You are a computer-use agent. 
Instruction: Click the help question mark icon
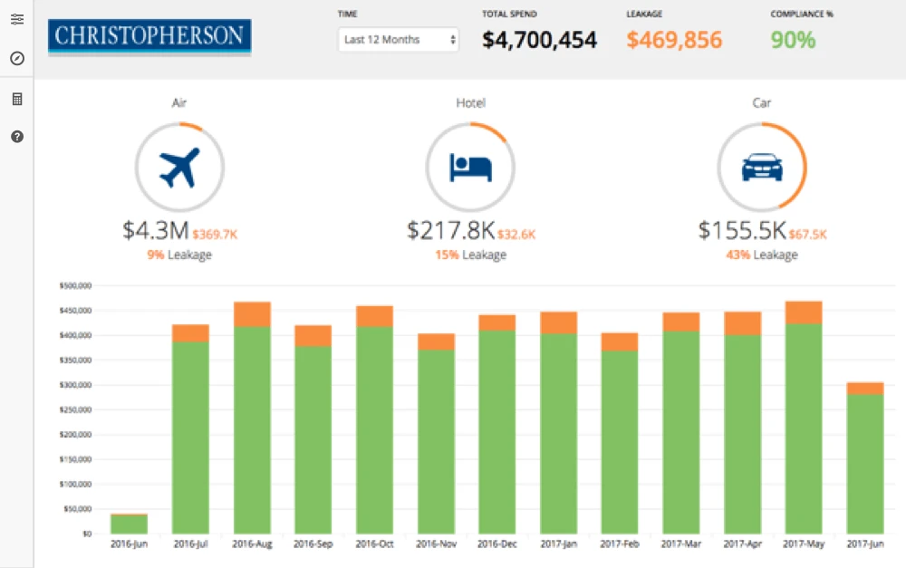(16, 137)
